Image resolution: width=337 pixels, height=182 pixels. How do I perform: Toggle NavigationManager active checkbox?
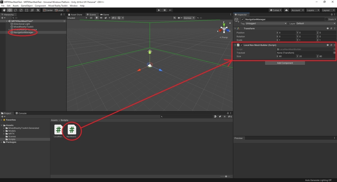[243, 19]
